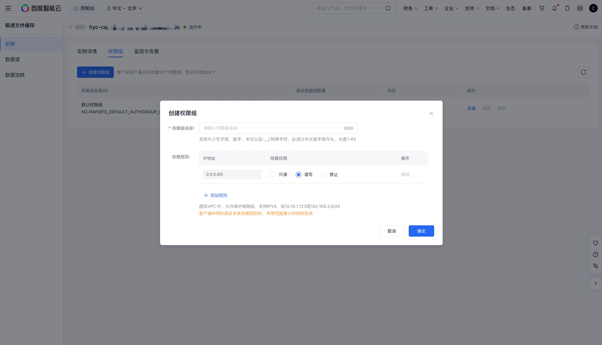Click the search magnifier icon

[x=388, y=8]
